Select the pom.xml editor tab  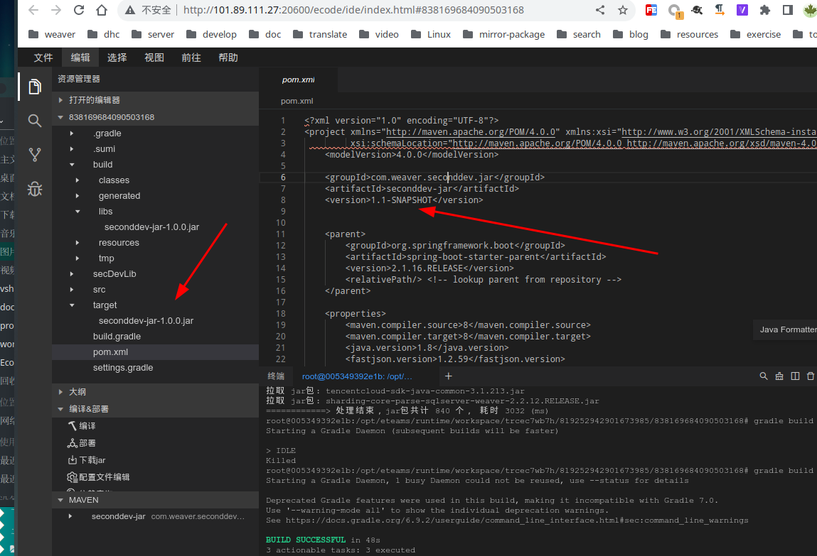(298, 80)
